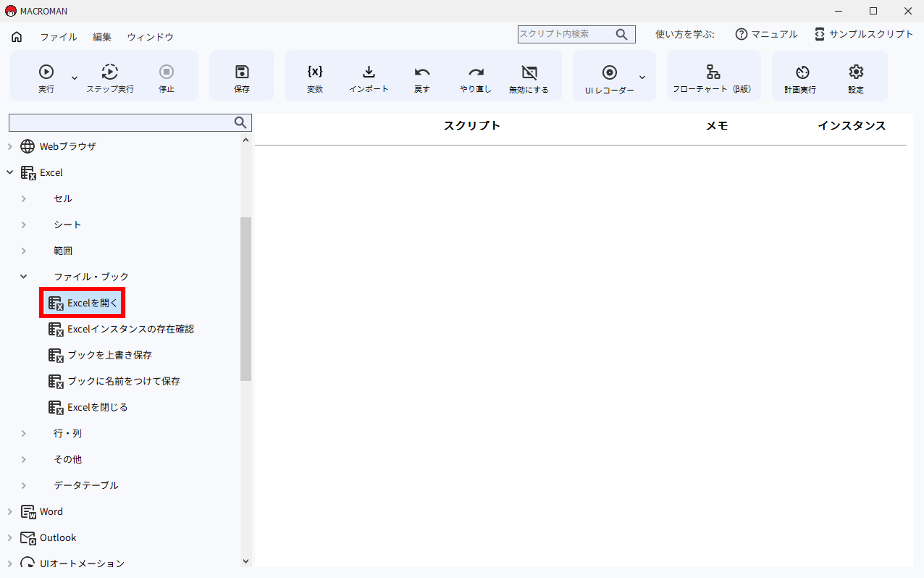Select ブックを上書き保存 action
The height and width of the screenshot is (578, 924).
(x=100, y=355)
